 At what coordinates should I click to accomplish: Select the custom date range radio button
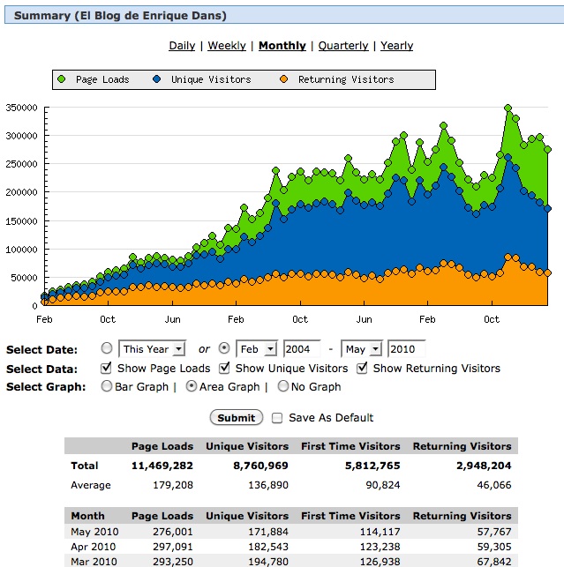point(224,349)
